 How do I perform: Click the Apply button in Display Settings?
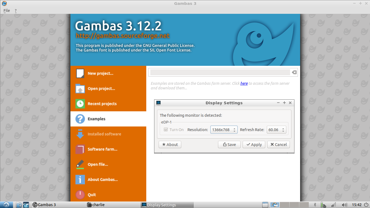[x=254, y=145]
